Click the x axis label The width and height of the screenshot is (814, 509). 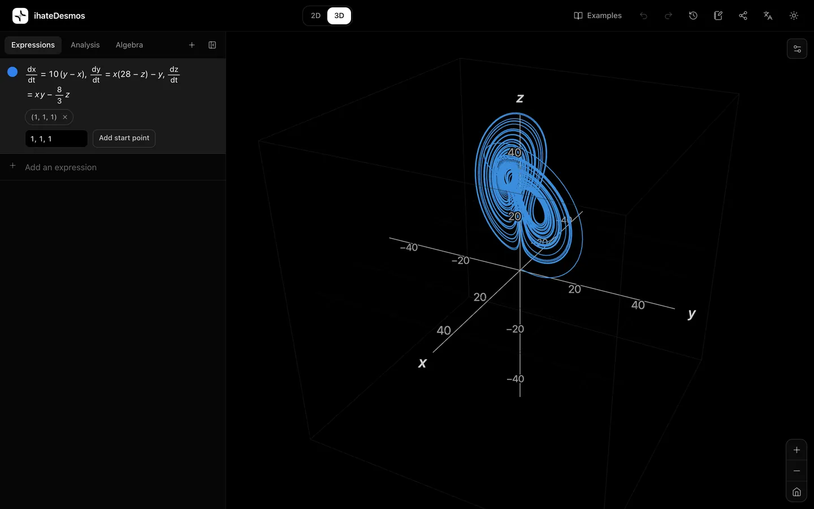tap(422, 363)
